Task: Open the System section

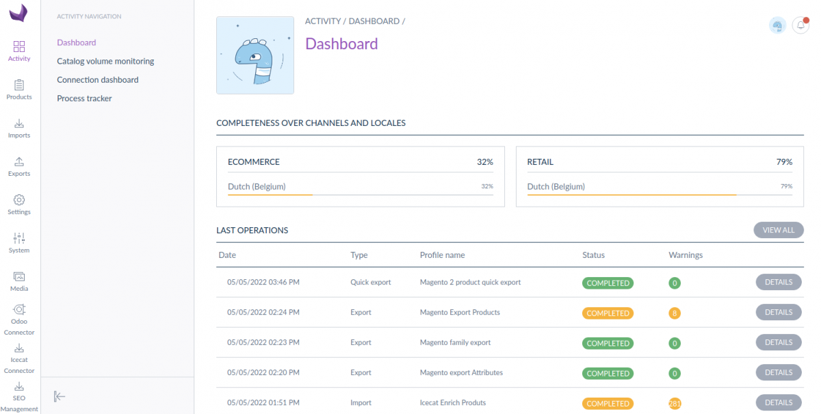Action: pos(19,243)
